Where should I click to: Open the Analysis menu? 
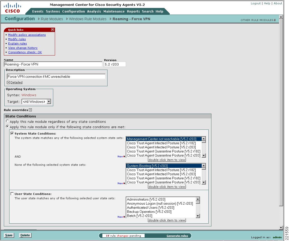click(94, 12)
